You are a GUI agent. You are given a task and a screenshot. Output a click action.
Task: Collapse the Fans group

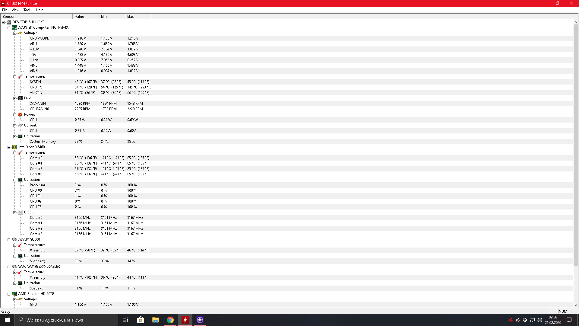[x=15, y=98]
